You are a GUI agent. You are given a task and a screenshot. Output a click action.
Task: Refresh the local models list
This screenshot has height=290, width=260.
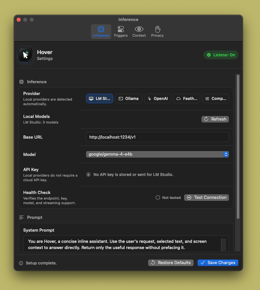pyautogui.click(x=215, y=119)
